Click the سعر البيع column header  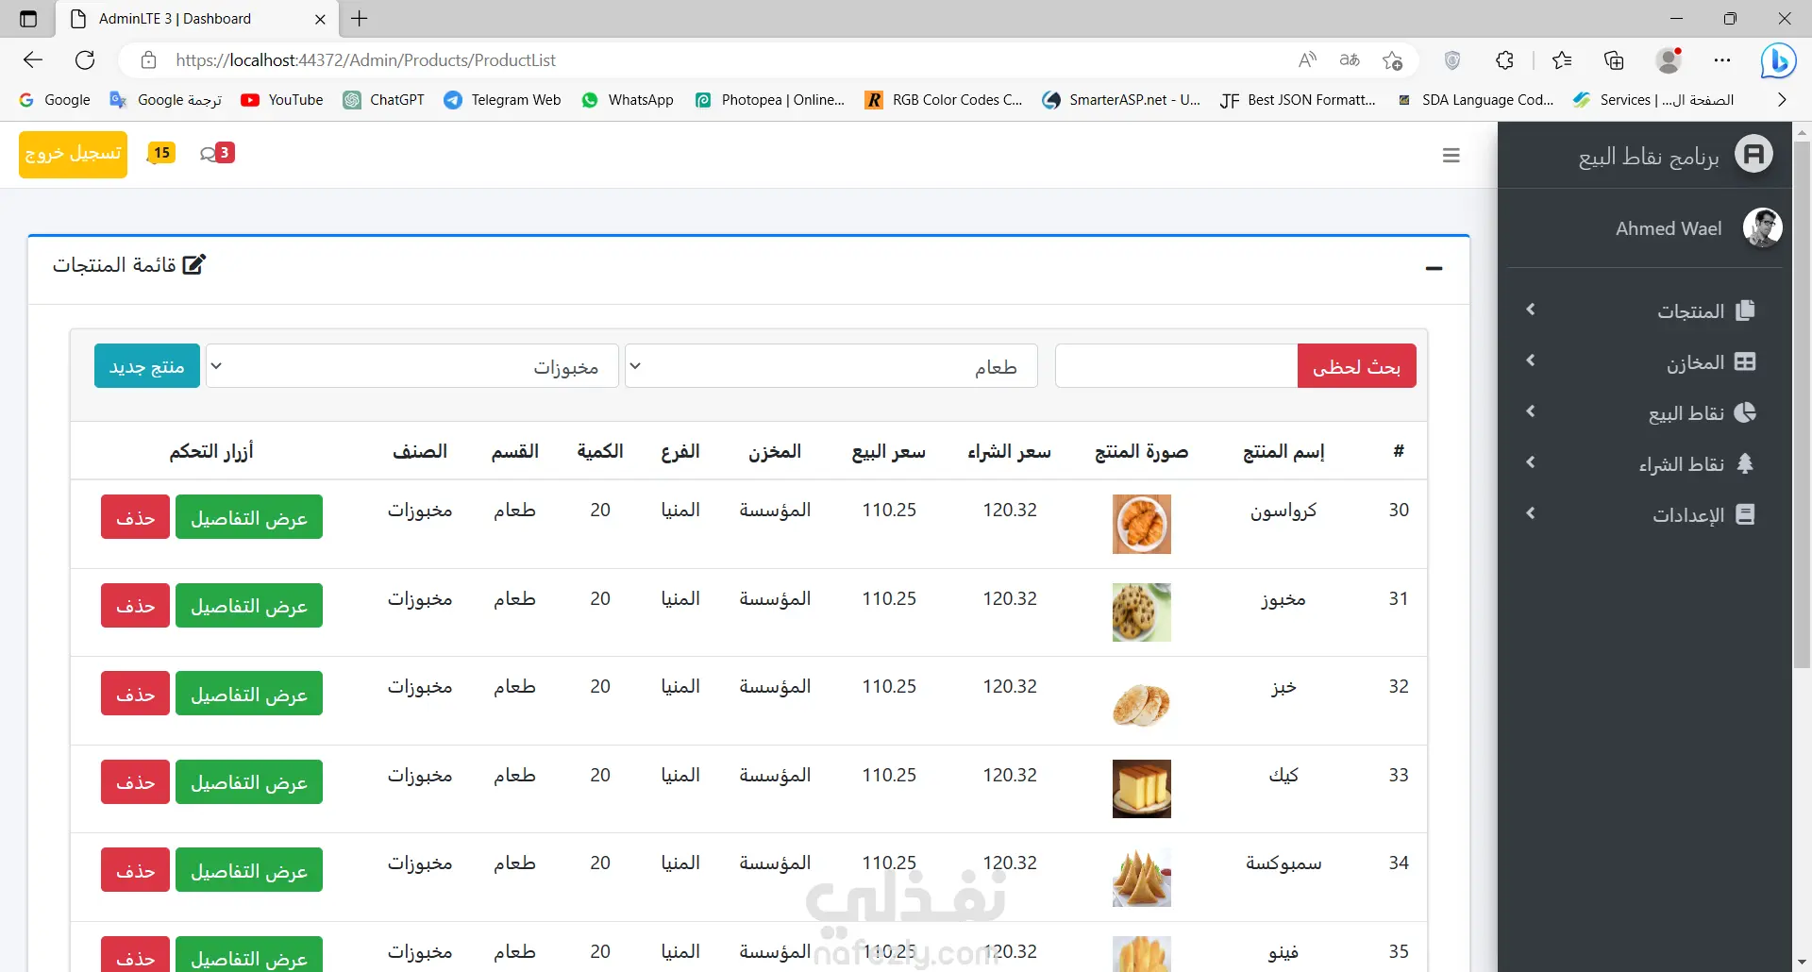point(888,452)
